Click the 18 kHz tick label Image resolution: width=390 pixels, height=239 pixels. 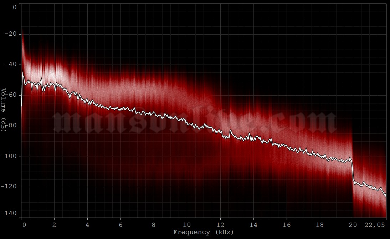(319, 225)
